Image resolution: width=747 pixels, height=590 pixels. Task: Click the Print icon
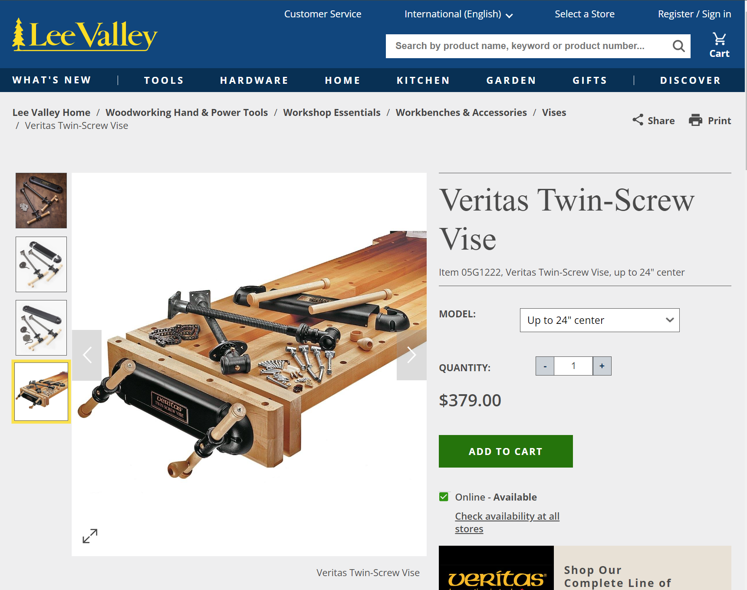click(x=695, y=120)
